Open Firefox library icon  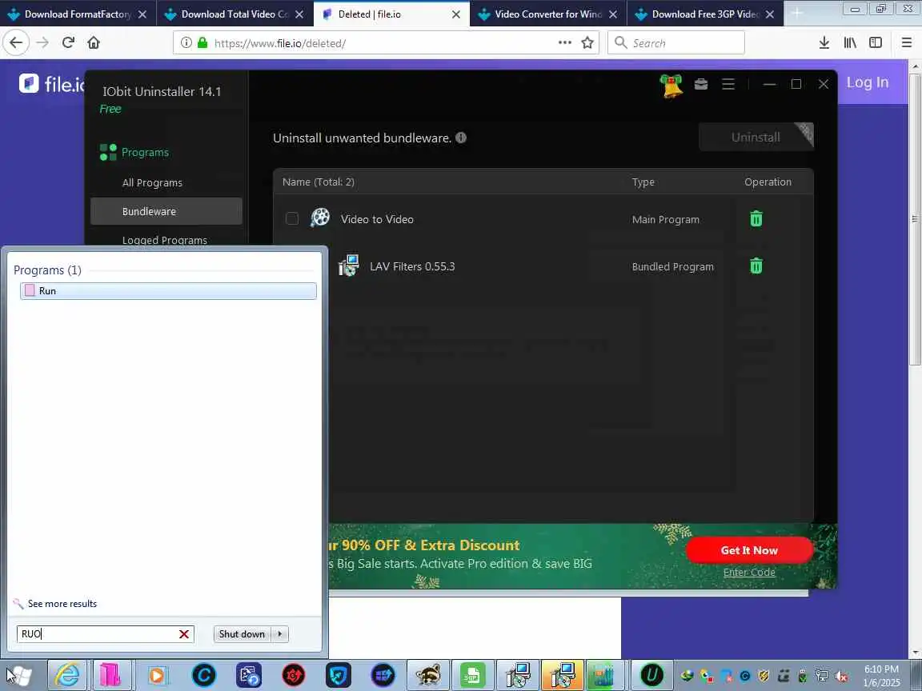coord(850,42)
